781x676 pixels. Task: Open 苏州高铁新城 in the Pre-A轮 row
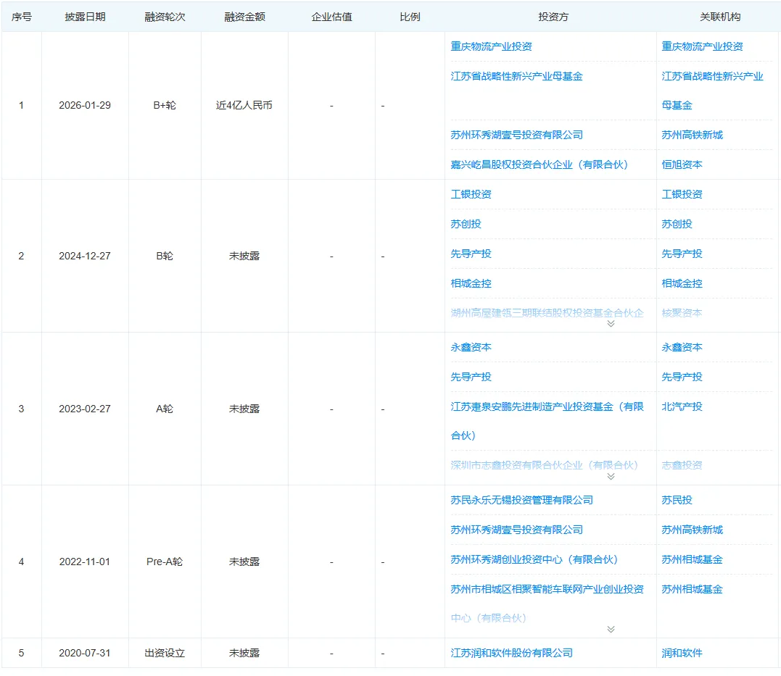[692, 530]
